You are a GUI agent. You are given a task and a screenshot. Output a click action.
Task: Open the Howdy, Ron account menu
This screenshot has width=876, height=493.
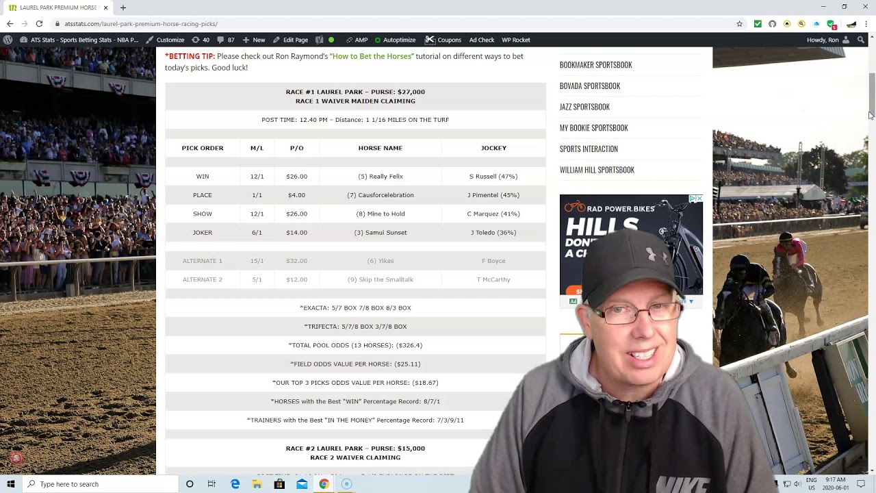(828, 40)
